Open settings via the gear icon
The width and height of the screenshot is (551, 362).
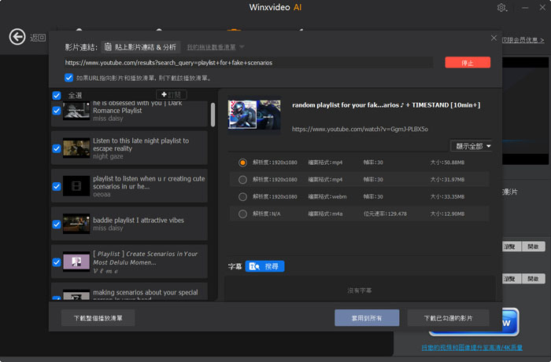point(502,8)
